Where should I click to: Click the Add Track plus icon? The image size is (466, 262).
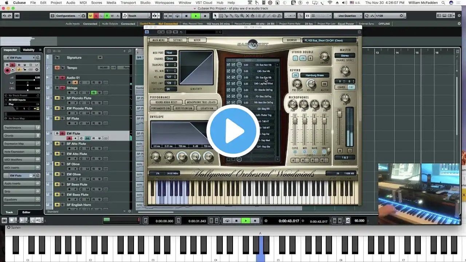pos(124,51)
